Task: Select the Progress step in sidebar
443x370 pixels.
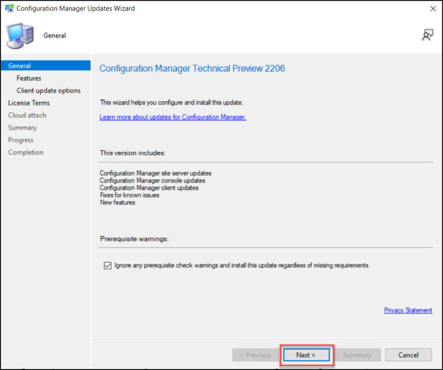Action: 21,140
